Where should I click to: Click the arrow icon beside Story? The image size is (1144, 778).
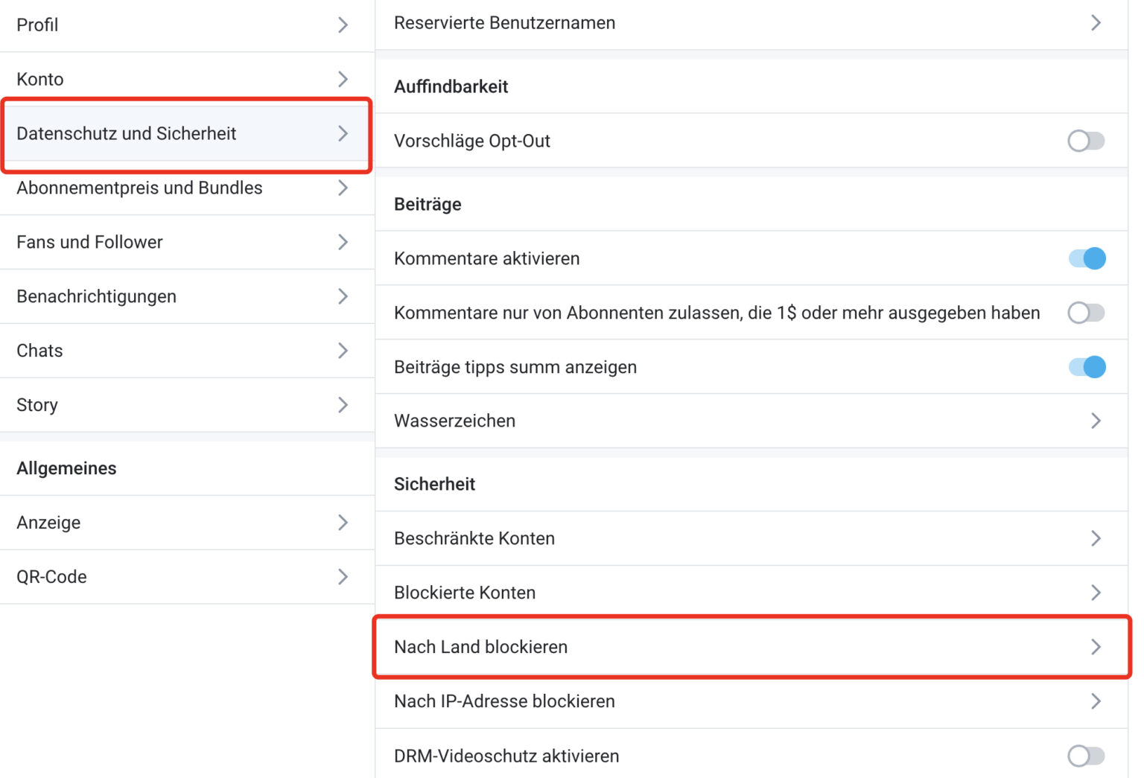(343, 405)
